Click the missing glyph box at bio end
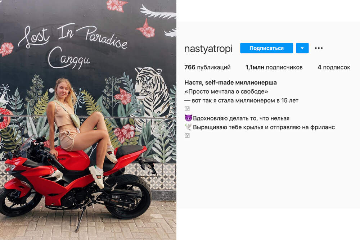The image size is (360, 240). coord(187,136)
